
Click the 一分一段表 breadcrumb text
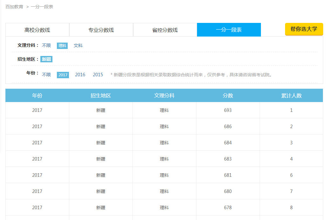42,7
